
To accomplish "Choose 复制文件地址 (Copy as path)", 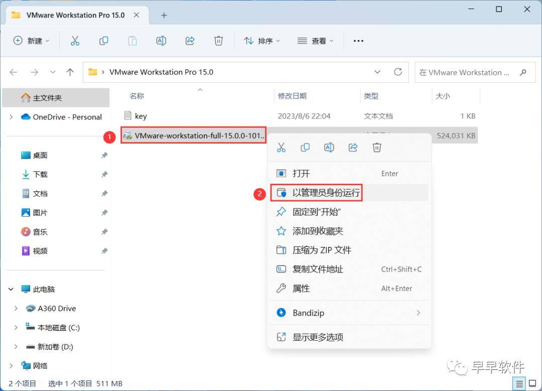I will click(349, 269).
